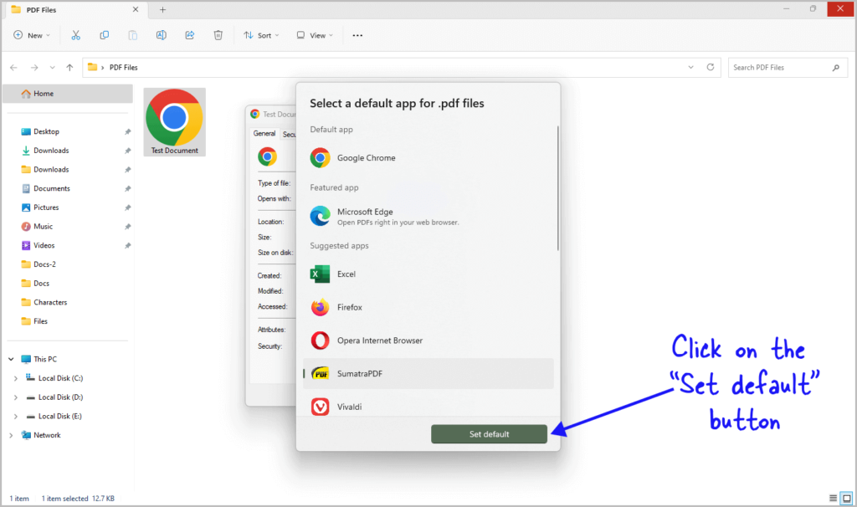This screenshot has width=857, height=507.
Task: Click the Rename icon in toolbar
Action: coord(162,35)
